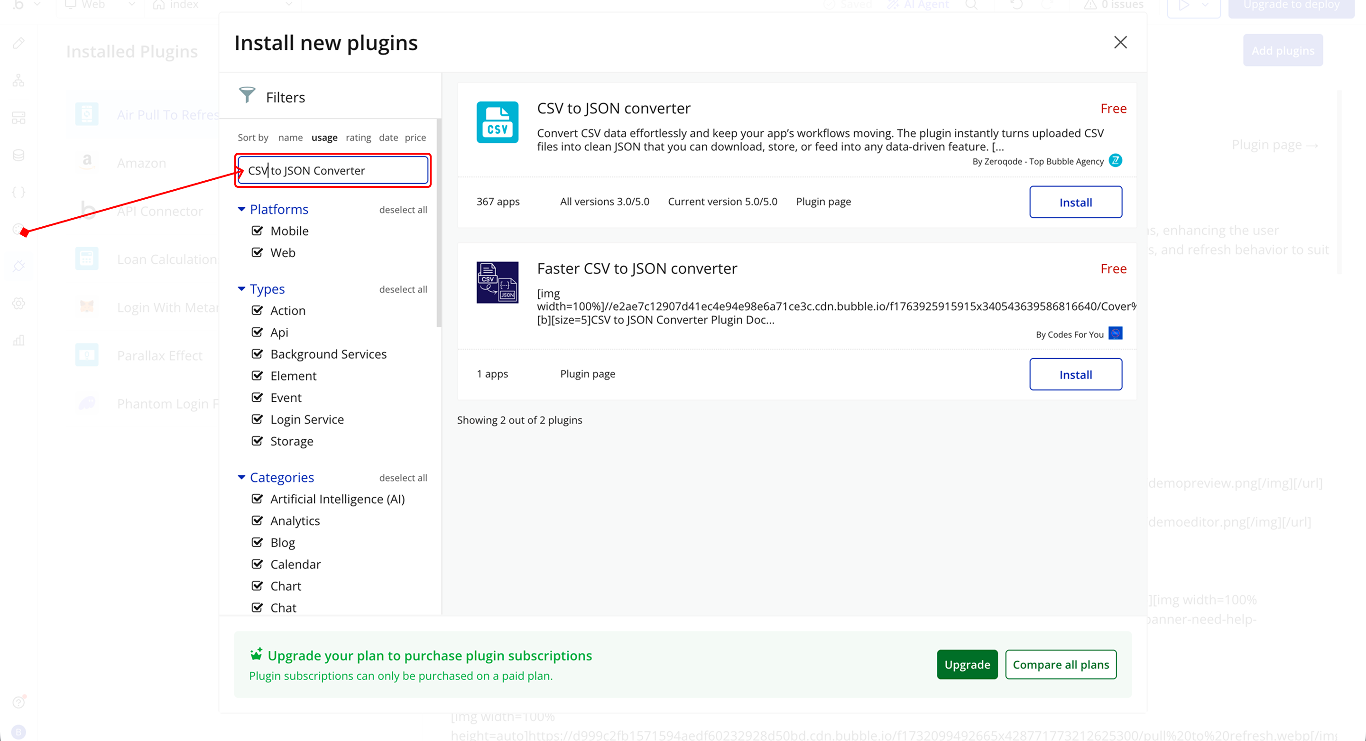
Task: Open the Data tab icon in left sidebar
Action: click(x=18, y=155)
